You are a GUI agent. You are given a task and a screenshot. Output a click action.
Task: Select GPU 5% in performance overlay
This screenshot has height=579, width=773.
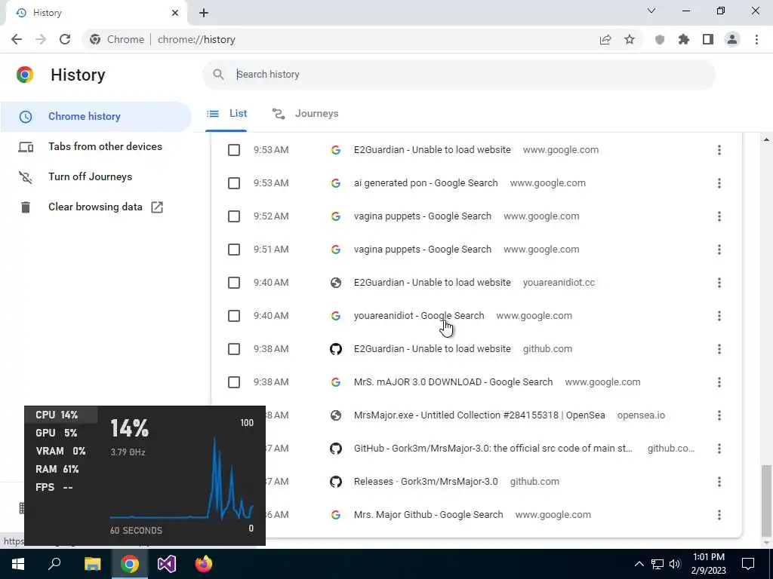click(x=56, y=433)
